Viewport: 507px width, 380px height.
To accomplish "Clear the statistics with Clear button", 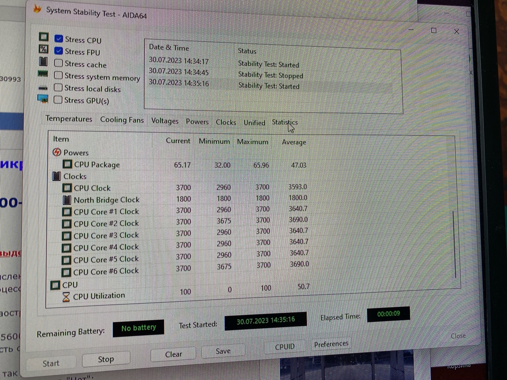I will click(173, 354).
